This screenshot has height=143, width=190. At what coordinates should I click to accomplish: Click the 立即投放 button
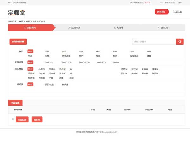pyautogui.click(x=22, y=120)
